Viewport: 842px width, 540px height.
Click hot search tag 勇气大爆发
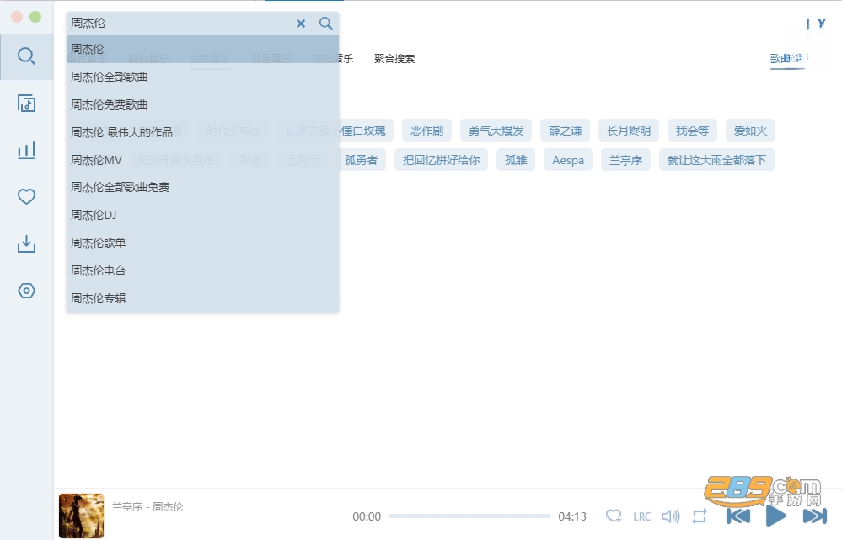click(496, 131)
